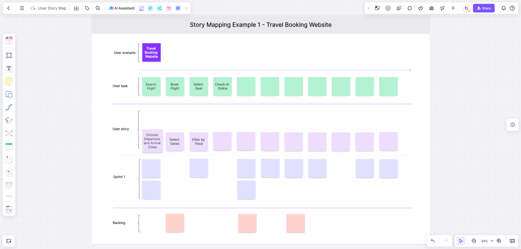Start presentation with play icon
The width and height of the screenshot is (521, 249).
point(388,8)
